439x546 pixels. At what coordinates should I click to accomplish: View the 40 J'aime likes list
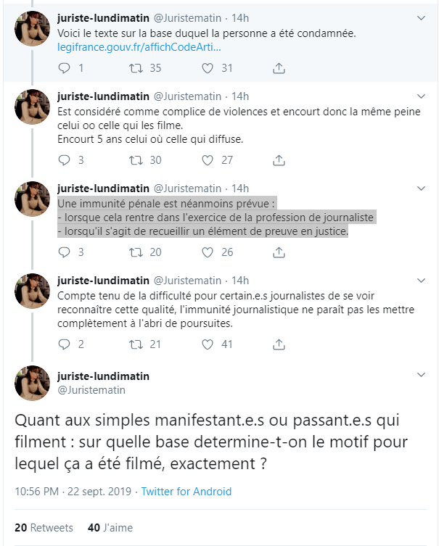[110, 527]
